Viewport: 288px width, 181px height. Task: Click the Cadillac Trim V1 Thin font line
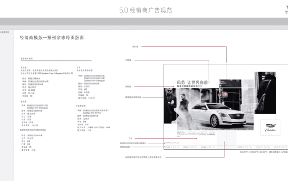tap(92, 113)
